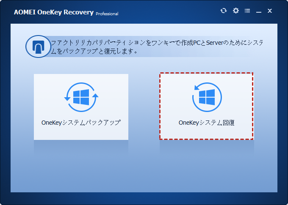Click the refresh/update arrows icon in title bar

pos(224,11)
